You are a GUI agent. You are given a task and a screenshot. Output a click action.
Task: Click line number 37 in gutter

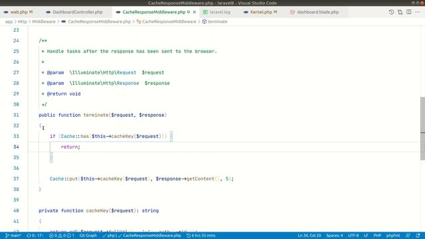coord(16,179)
